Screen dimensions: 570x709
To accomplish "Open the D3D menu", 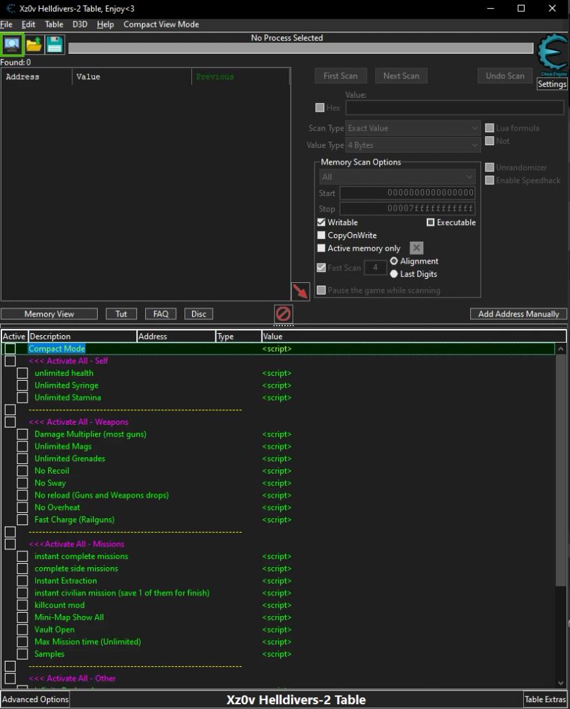I will click(80, 24).
